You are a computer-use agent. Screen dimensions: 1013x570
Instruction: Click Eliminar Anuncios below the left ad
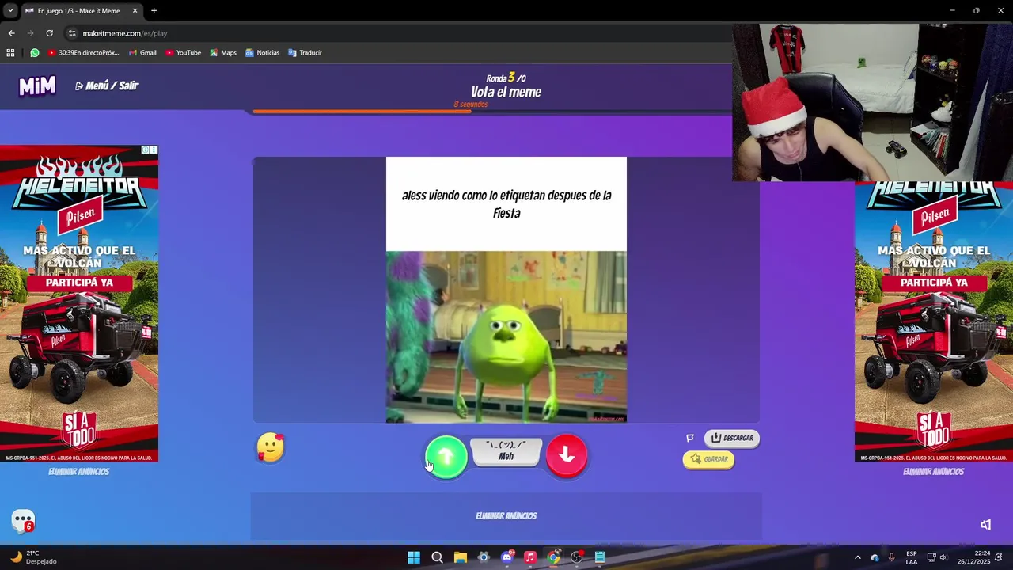coord(78,472)
